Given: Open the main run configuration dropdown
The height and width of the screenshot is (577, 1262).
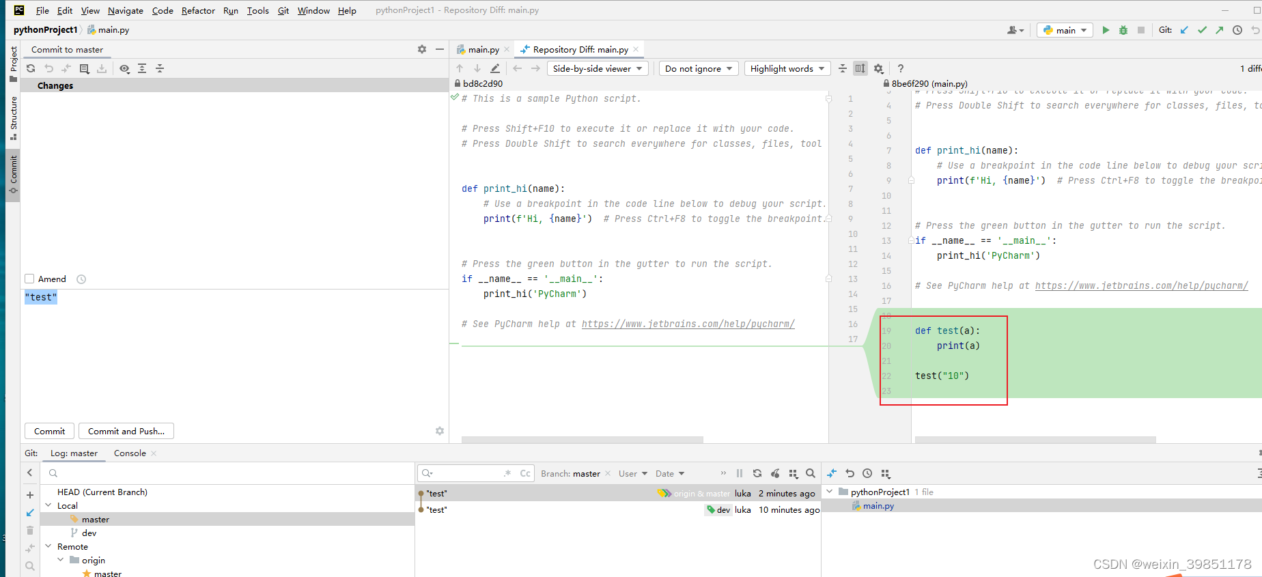Looking at the screenshot, I should [x=1065, y=30].
